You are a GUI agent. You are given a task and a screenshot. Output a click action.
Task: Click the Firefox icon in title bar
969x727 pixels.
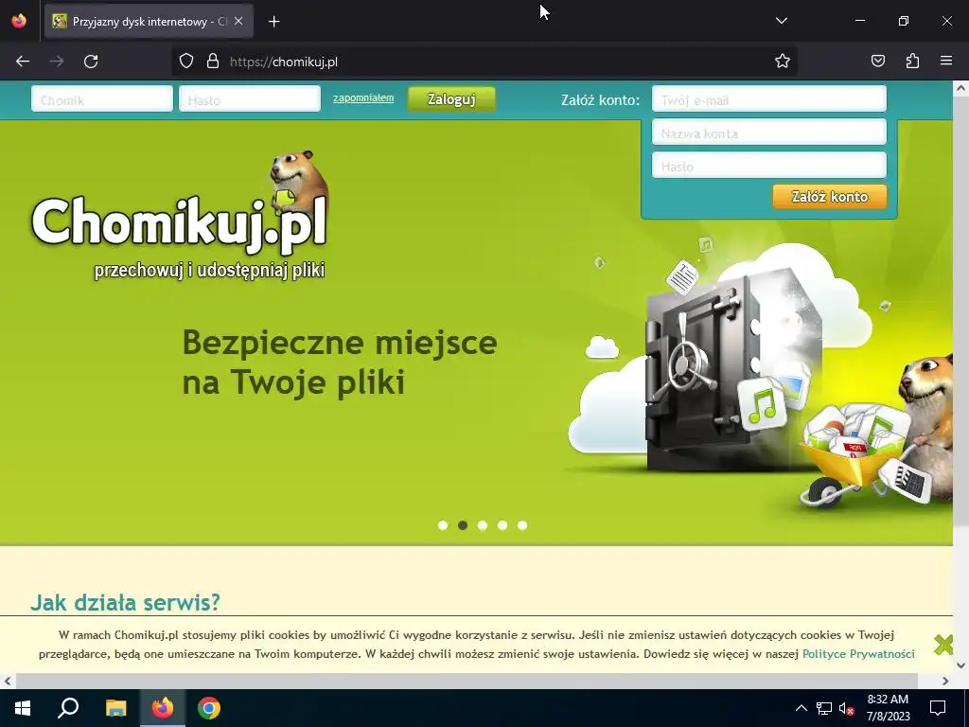tap(19, 21)
